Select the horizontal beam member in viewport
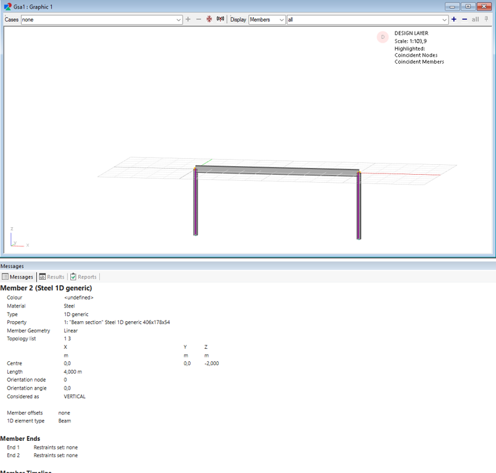496x473 pixels. point(276,169)
